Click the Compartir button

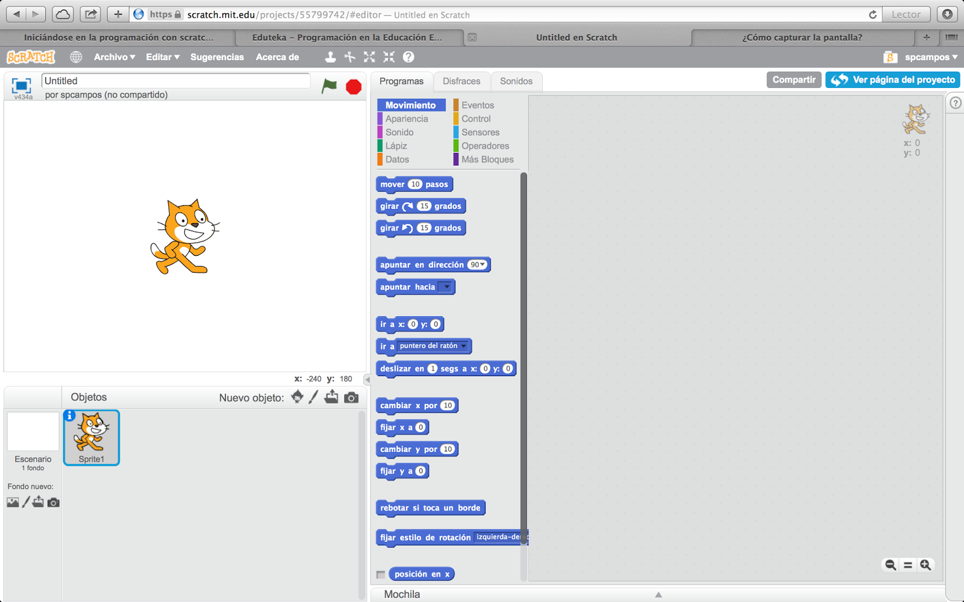tap(793, 79)
